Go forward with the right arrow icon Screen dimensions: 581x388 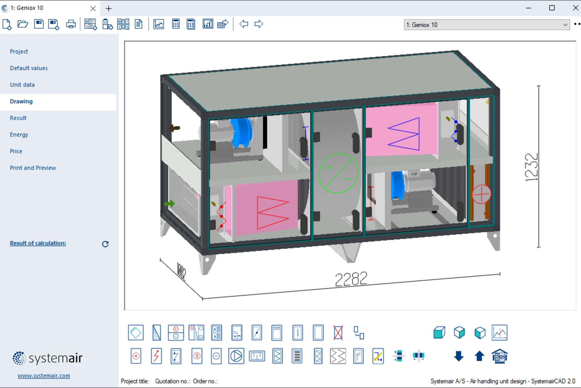pos(259,24)
